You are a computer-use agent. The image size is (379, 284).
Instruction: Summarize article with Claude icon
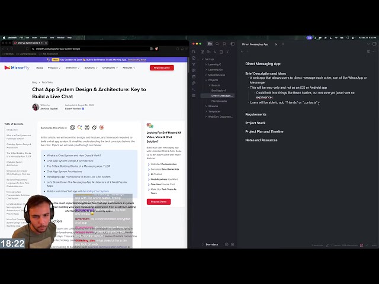point(101,127)
